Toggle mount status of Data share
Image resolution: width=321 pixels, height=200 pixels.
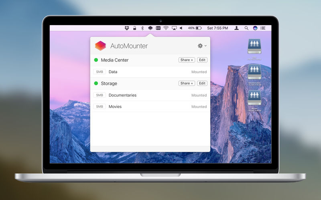199,72
